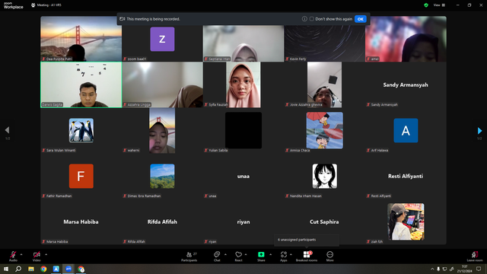
Task: Start camera with Video button
Action: [37, 256]
